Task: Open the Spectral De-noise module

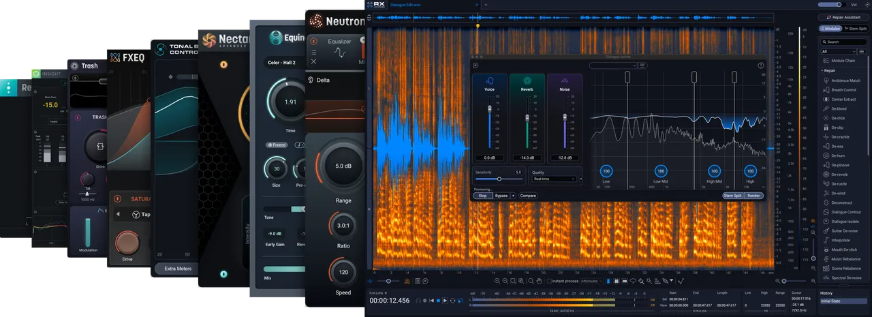Action: (843, 277)
